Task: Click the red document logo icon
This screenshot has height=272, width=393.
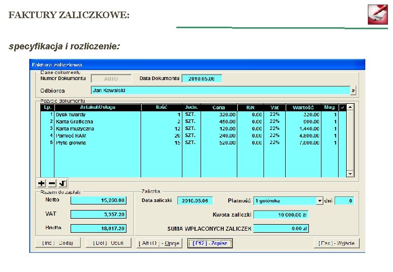Action: pyautogui.click(x=378, y=14)
